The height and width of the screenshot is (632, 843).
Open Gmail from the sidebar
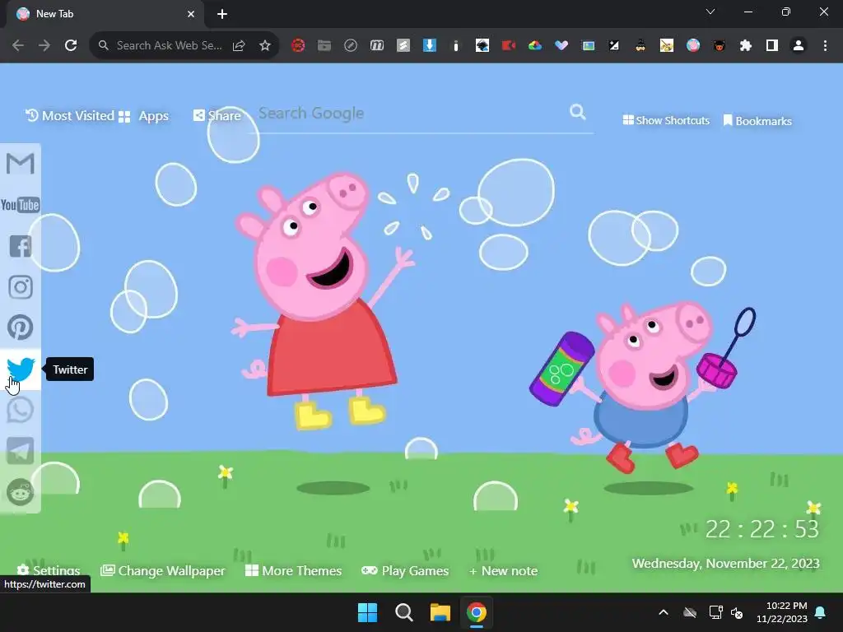point(21,164)
